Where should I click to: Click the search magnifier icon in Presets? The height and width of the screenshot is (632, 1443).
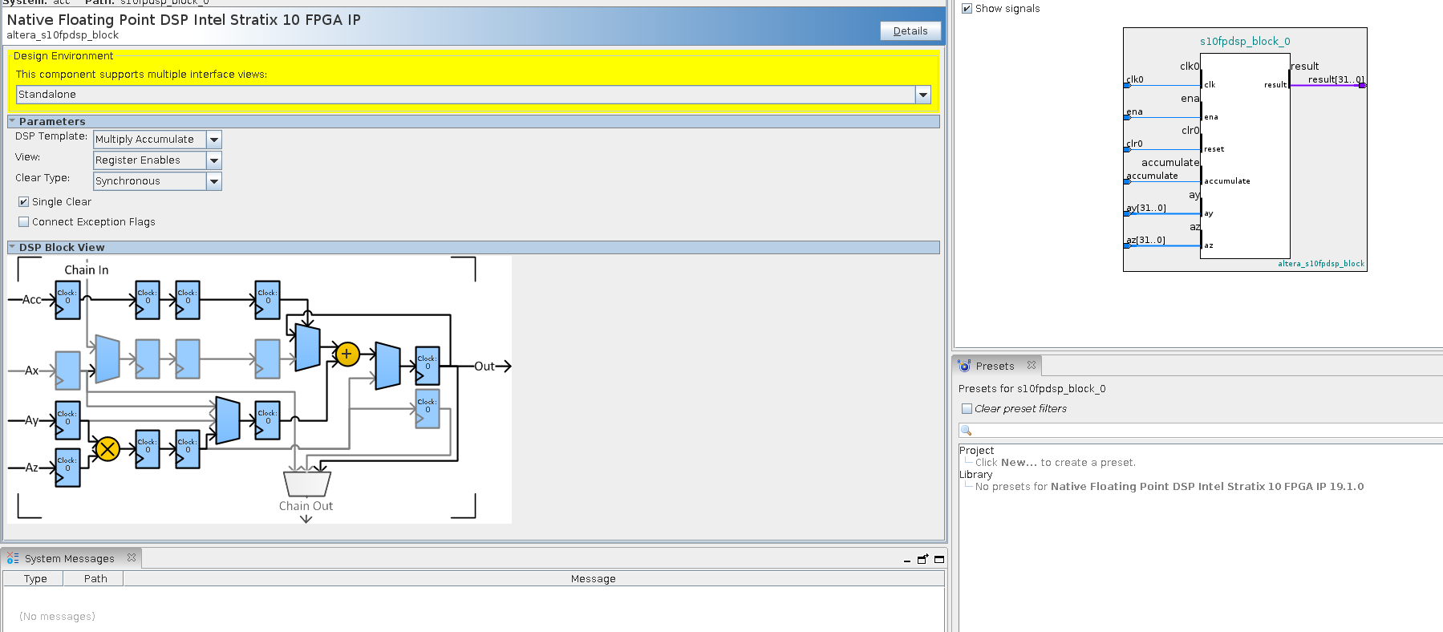(966, 431)
